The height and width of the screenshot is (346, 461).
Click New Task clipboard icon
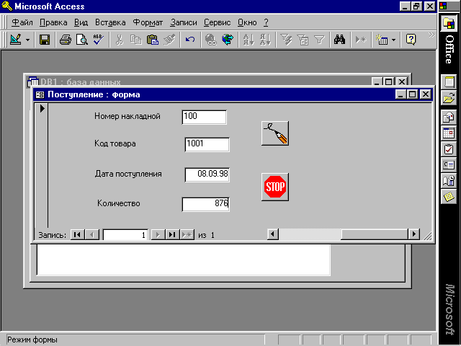(x=449, y=149)
